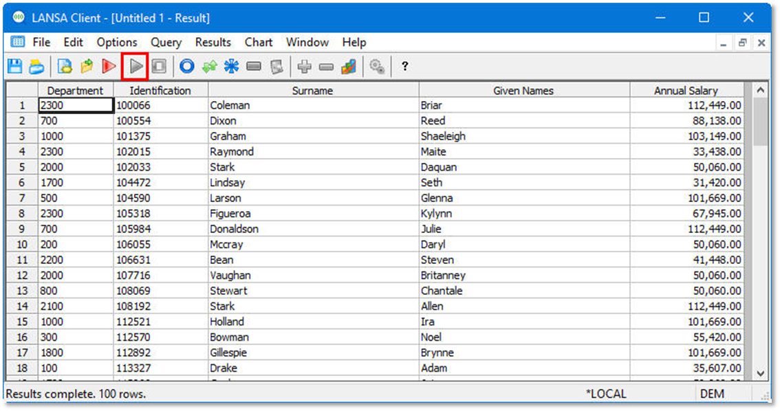The height and width of the screenshot is (411, 780).
Task: Click the Surname column header
Action: click(314, 91)
